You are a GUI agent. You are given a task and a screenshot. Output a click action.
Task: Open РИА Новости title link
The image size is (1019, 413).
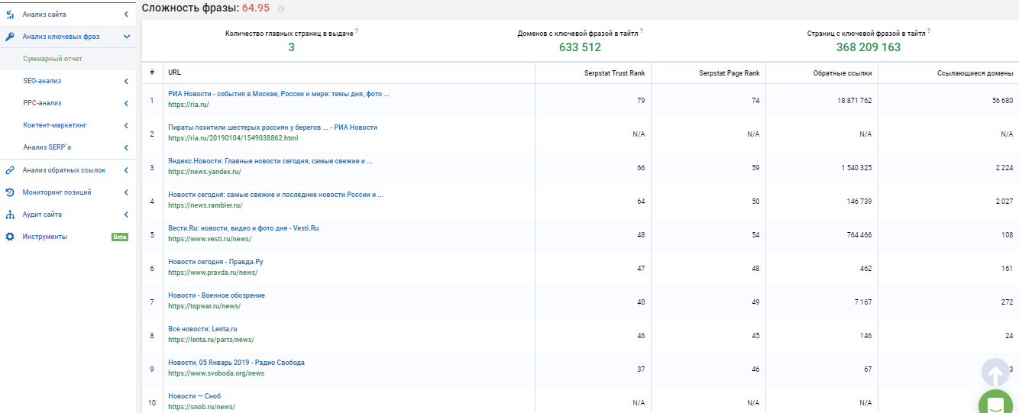[x=279, y=94]
